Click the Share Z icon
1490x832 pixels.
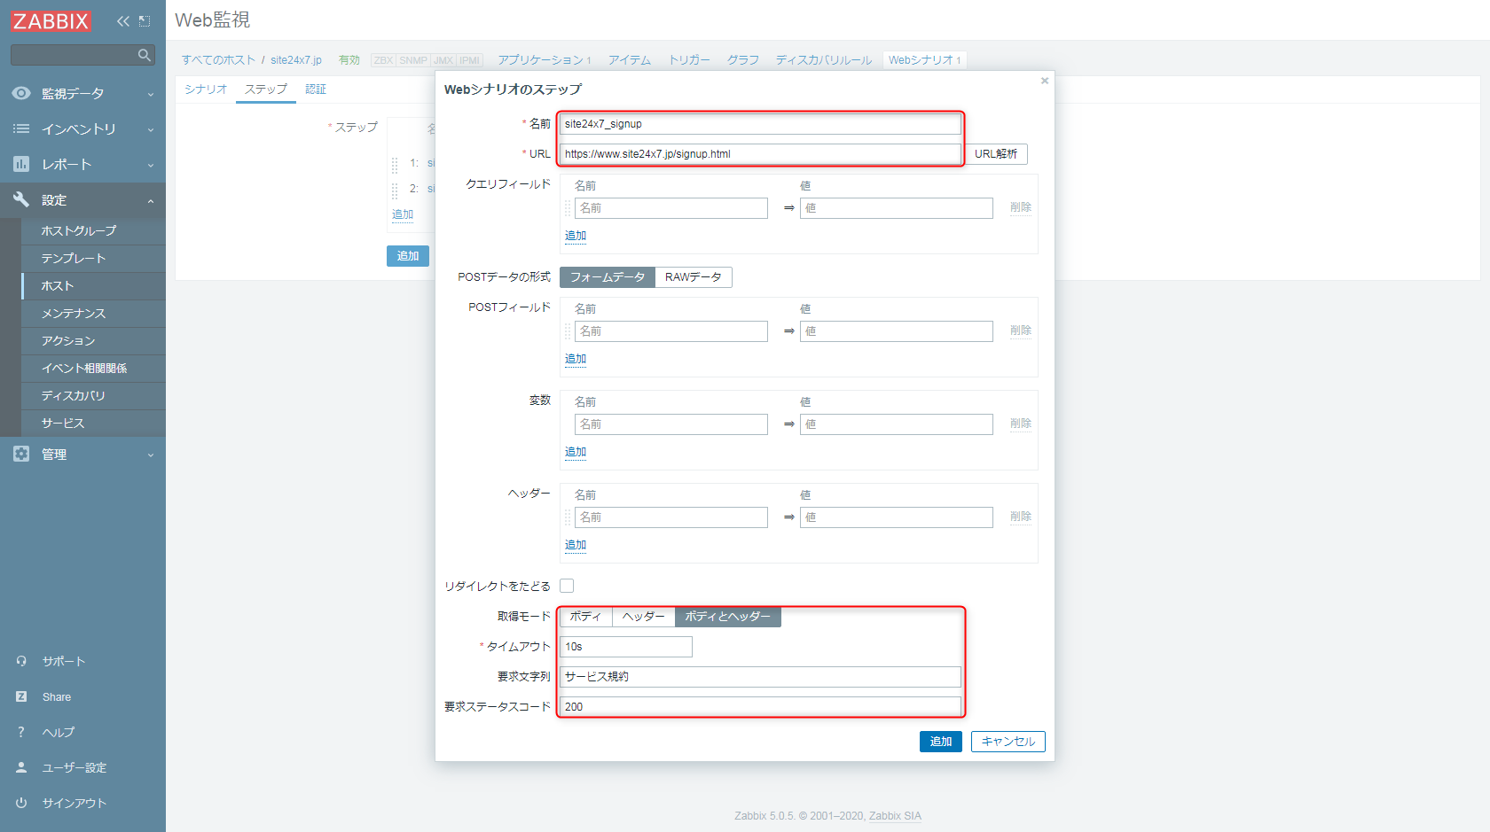(21, 696)
